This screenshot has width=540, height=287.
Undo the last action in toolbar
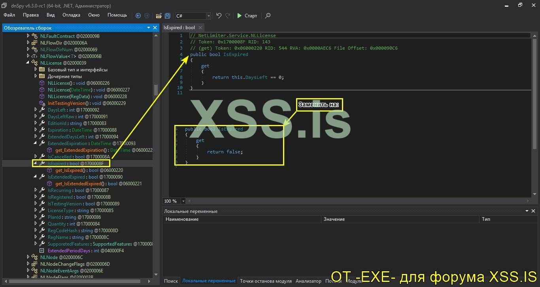pos(219,16)
